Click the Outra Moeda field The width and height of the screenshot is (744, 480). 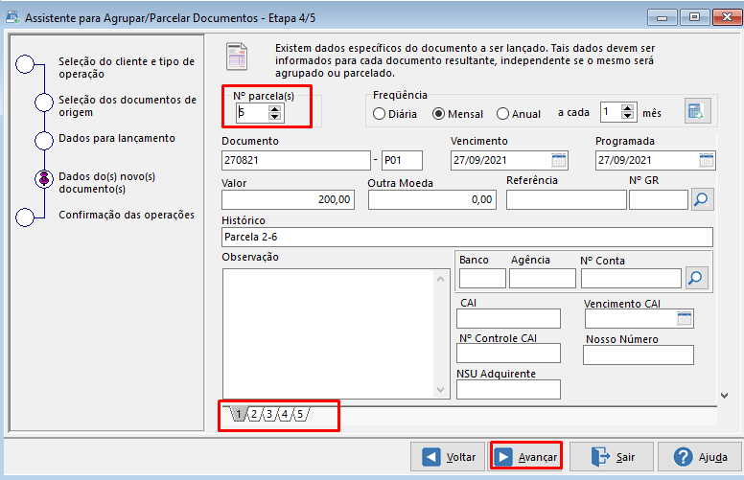click(x=432, y=199)
